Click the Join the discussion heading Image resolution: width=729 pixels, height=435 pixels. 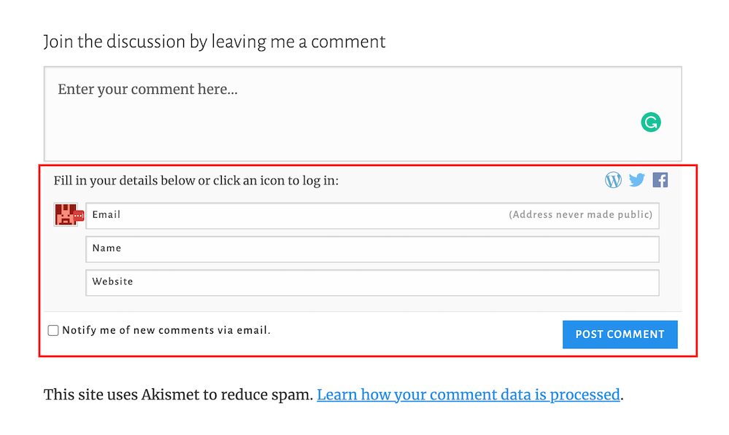point(215,42)
